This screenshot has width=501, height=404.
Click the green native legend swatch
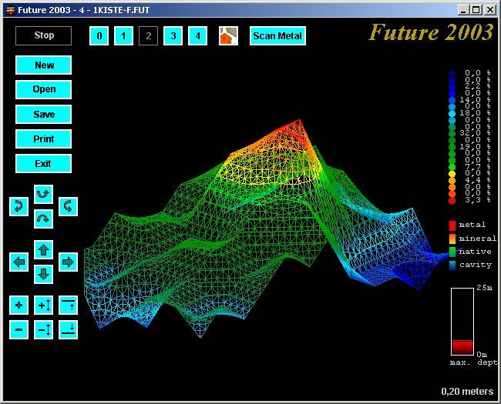(452, 252)
